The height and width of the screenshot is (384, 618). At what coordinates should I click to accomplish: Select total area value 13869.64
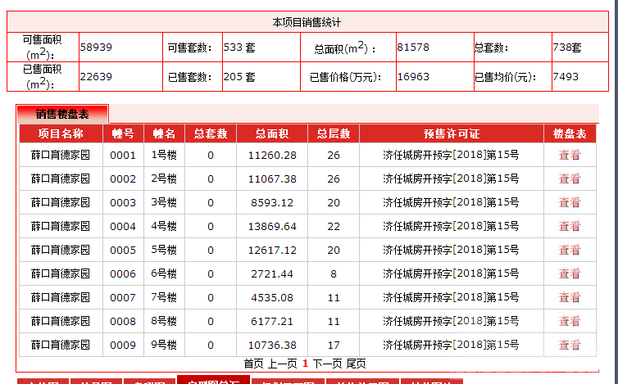tap(272, 227)
